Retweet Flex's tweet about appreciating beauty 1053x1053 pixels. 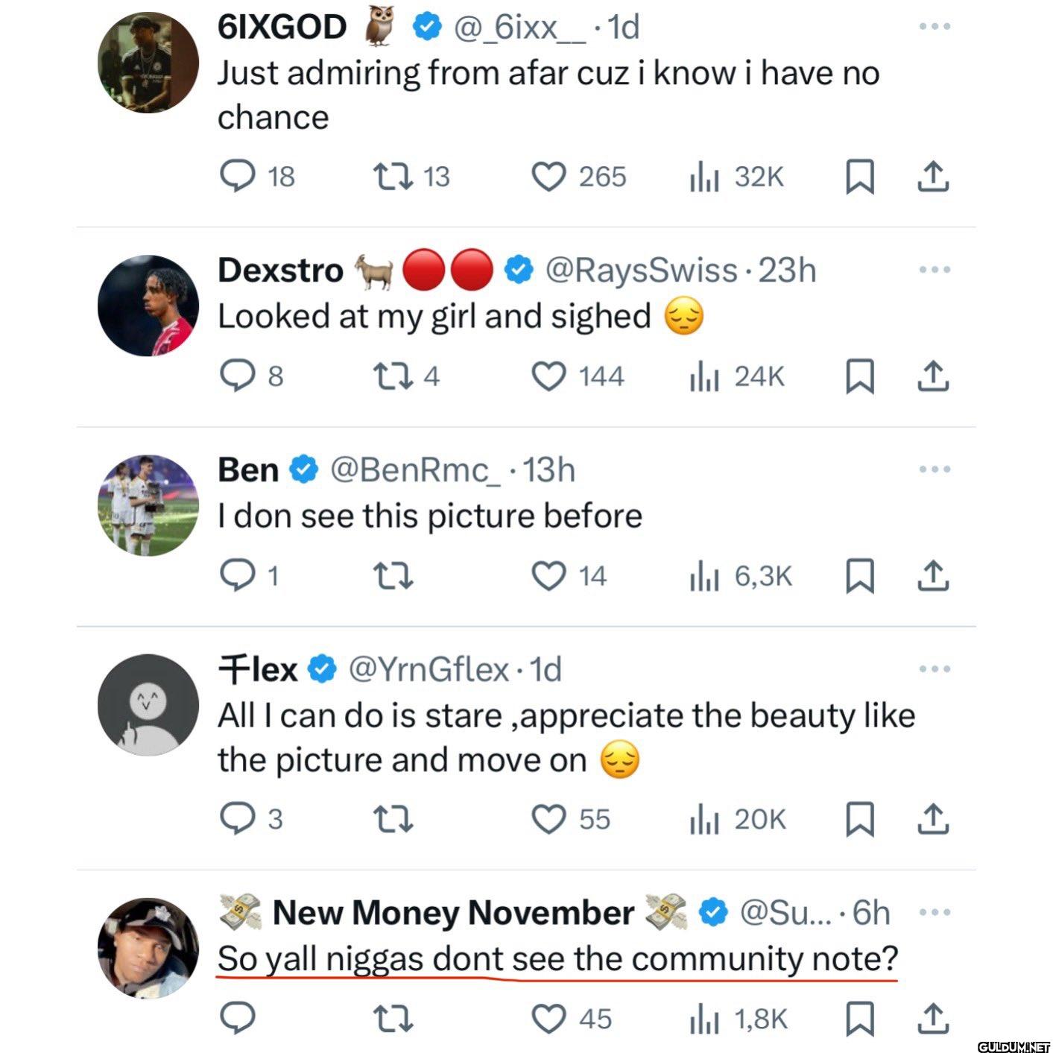(393, 820)
